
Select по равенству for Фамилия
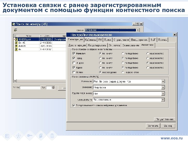click(148, 54)
